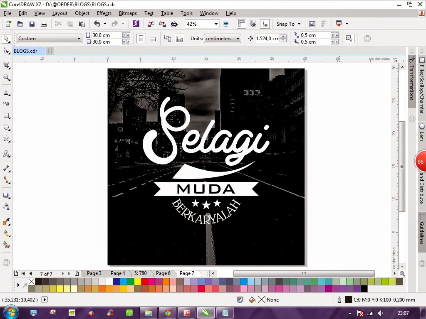Expand the Snap To dropdown
The width and height of the screenshot is (426, 319).
tap(299, 24)
